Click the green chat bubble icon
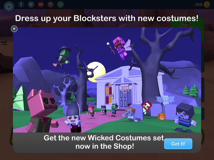 (61, 4)
